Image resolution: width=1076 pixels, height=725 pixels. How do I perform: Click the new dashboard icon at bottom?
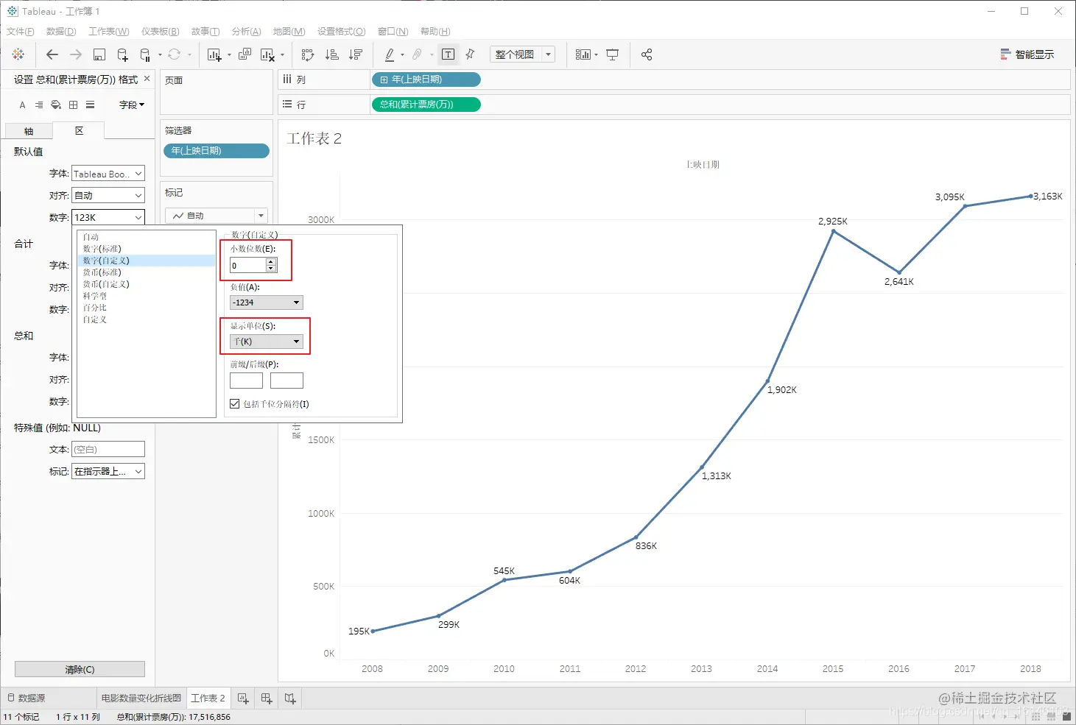tap(267, 698)
